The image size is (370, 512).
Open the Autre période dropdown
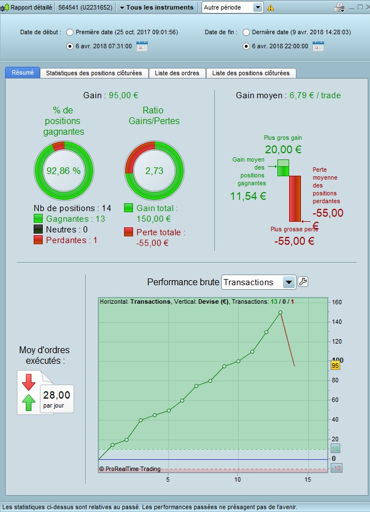click(232, 7)
